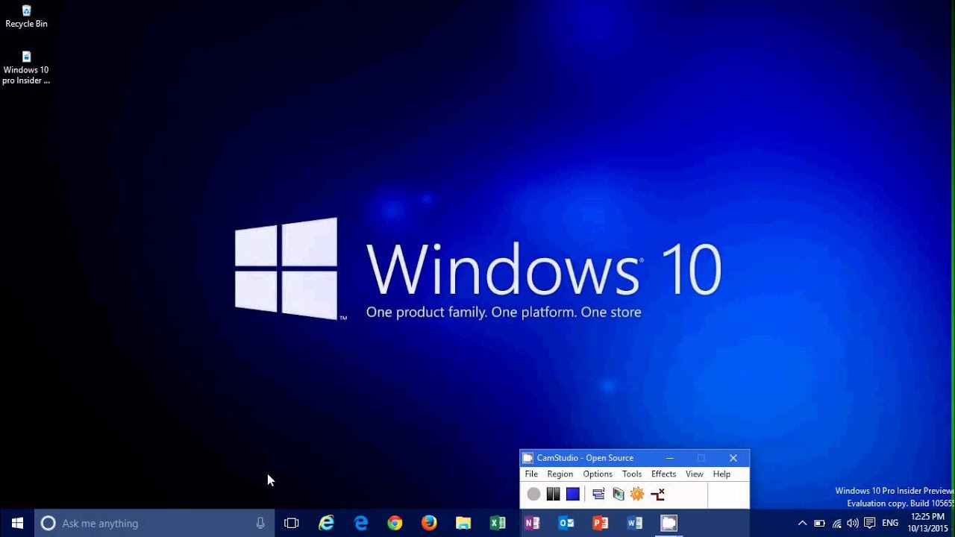This screenshot has height=537, width=955.
Task: Open the Region menu
Action: tap(560, 474)
